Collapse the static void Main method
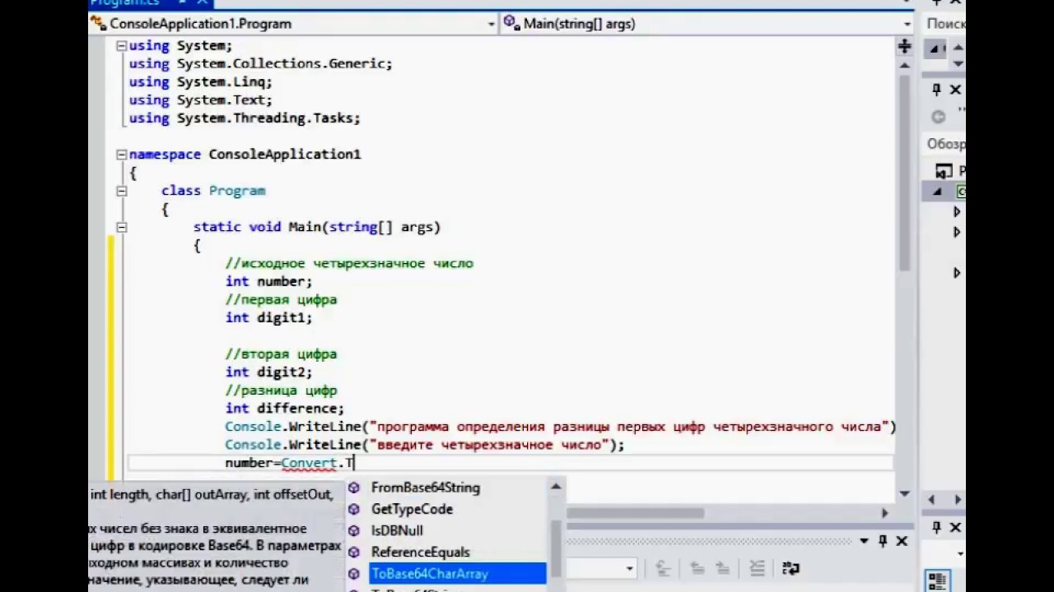This screenshot has width=1054, height=592. tap(121, 227)
